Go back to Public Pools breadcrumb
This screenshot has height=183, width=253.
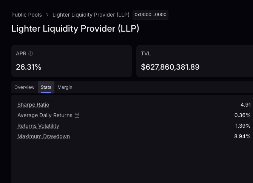[x=26, y=15]
